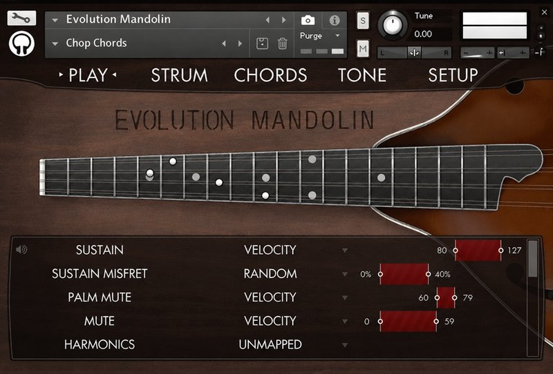Open the Palm Mute mapping dropdown arrow
Image resolution: width=553 pixels, height=374 pixels.
click(x=345, y=297)
